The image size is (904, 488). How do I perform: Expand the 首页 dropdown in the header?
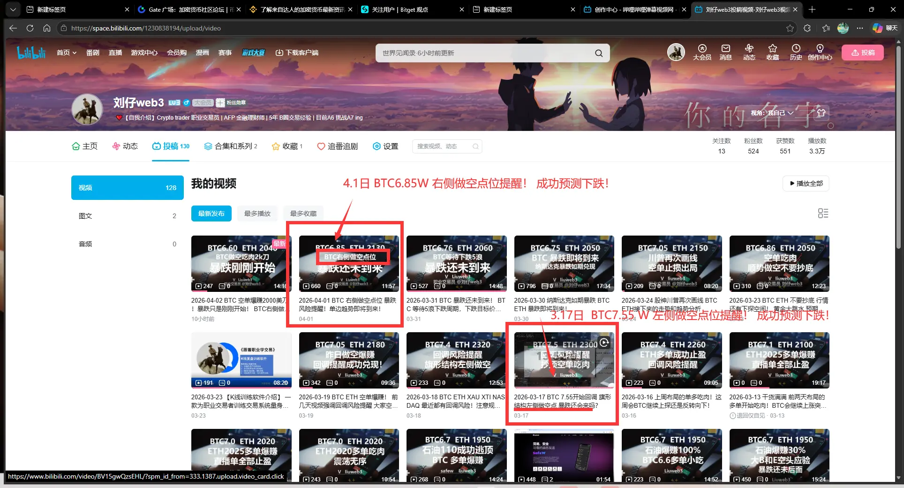point(67,53)
